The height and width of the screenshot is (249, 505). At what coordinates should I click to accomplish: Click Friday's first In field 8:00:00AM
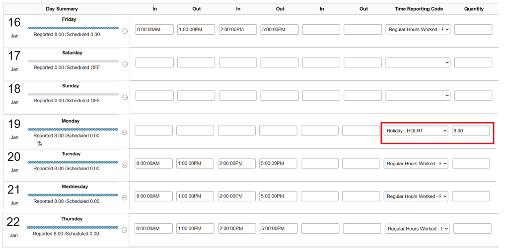[154, 30]
